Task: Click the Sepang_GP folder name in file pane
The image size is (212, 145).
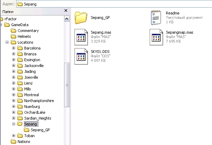Action: (x=100, y=18)
